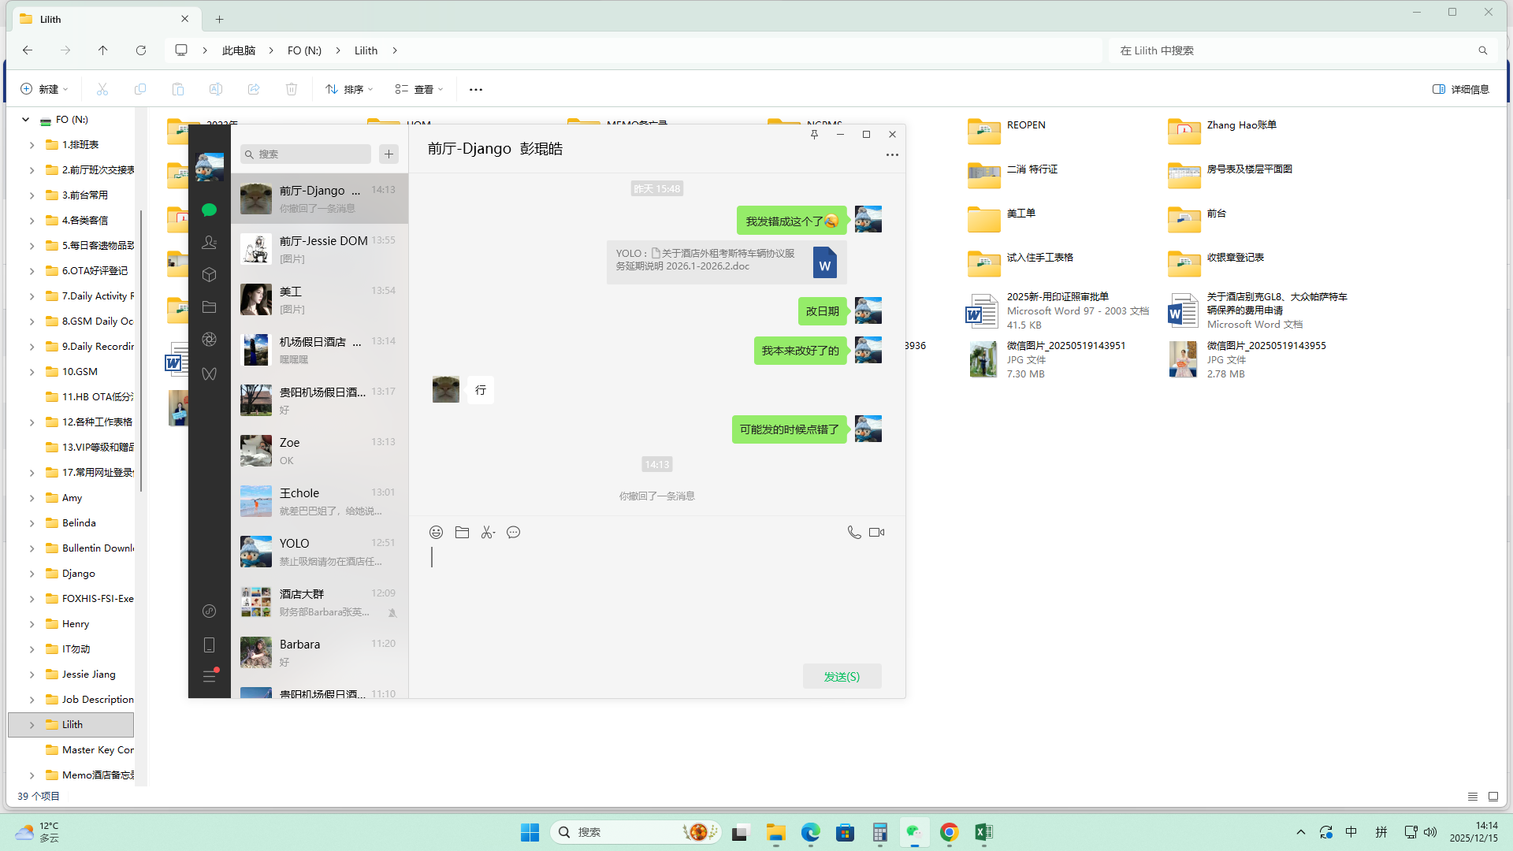Image resolution: width=1513 pixels, height=851 pixels.
Task: Switch to large icons view in status bar
Action: tap(1493, 797)
